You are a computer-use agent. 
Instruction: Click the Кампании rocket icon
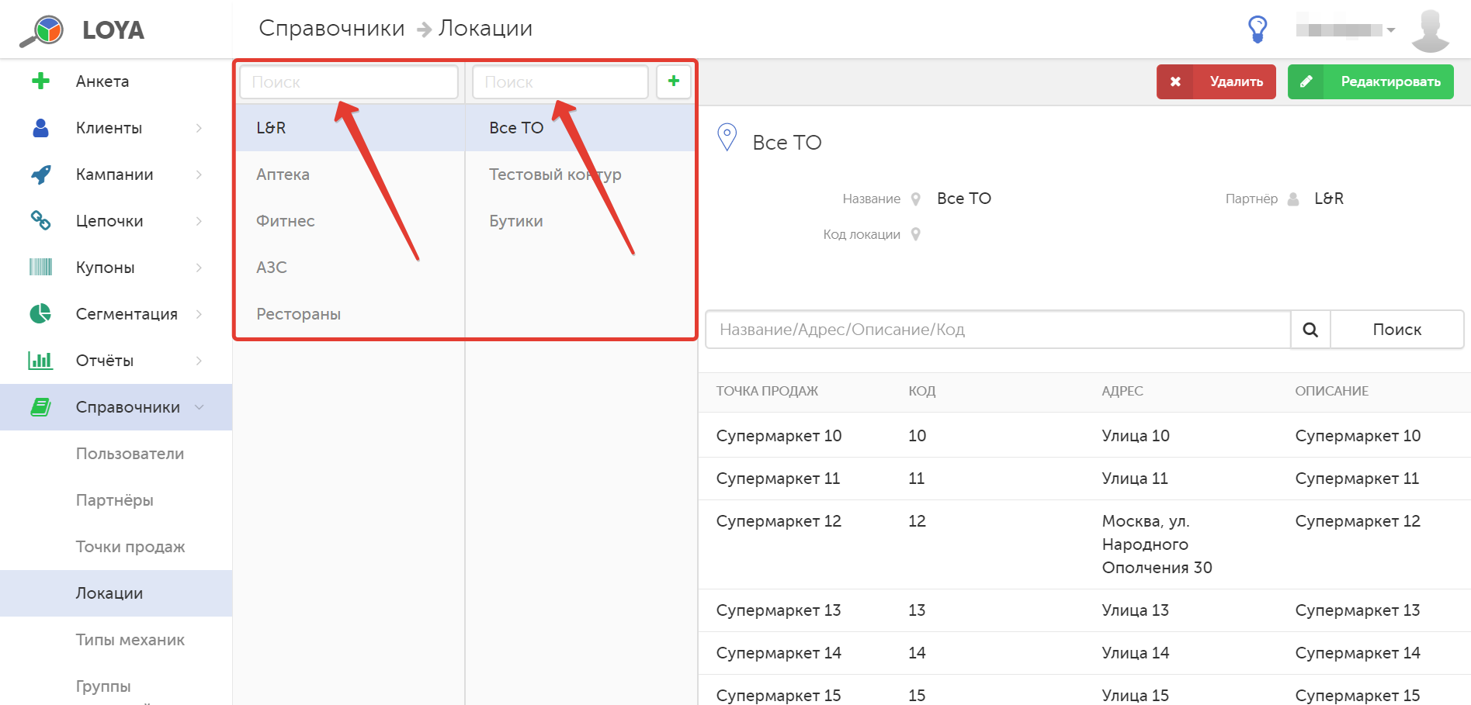40,175
